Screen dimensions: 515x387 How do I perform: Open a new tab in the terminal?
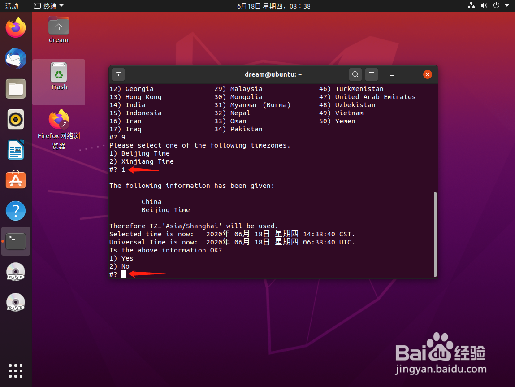click(x=119, y=74)
